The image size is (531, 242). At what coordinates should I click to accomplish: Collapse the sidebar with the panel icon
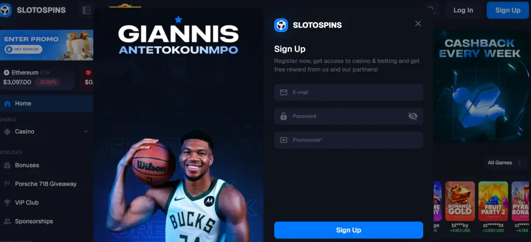[x=87, y=10]
